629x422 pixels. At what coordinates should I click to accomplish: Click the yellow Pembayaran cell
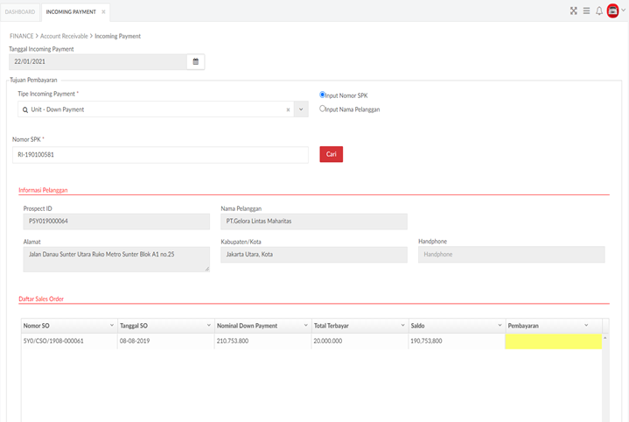coord(553,341)
